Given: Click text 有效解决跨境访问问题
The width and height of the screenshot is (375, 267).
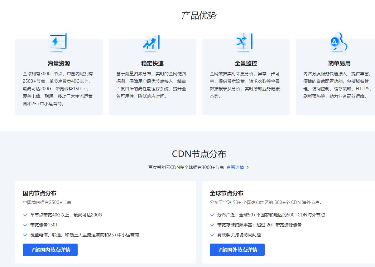Looking at the screenshot, I should pyautogui.click(x=239, y=235).
